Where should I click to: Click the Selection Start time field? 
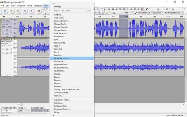point(40,111)
